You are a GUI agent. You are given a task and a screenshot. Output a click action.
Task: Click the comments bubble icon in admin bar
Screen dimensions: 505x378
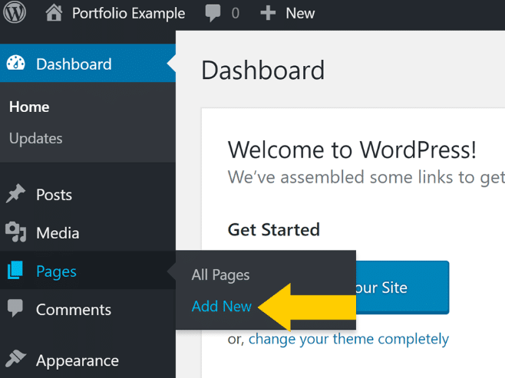tap(213, 13)
